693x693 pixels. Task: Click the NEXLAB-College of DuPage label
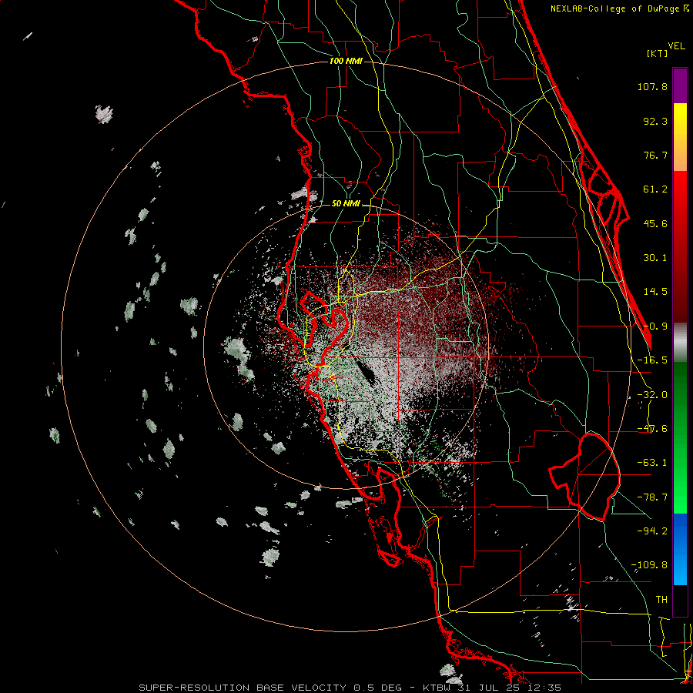pos(620,8)
